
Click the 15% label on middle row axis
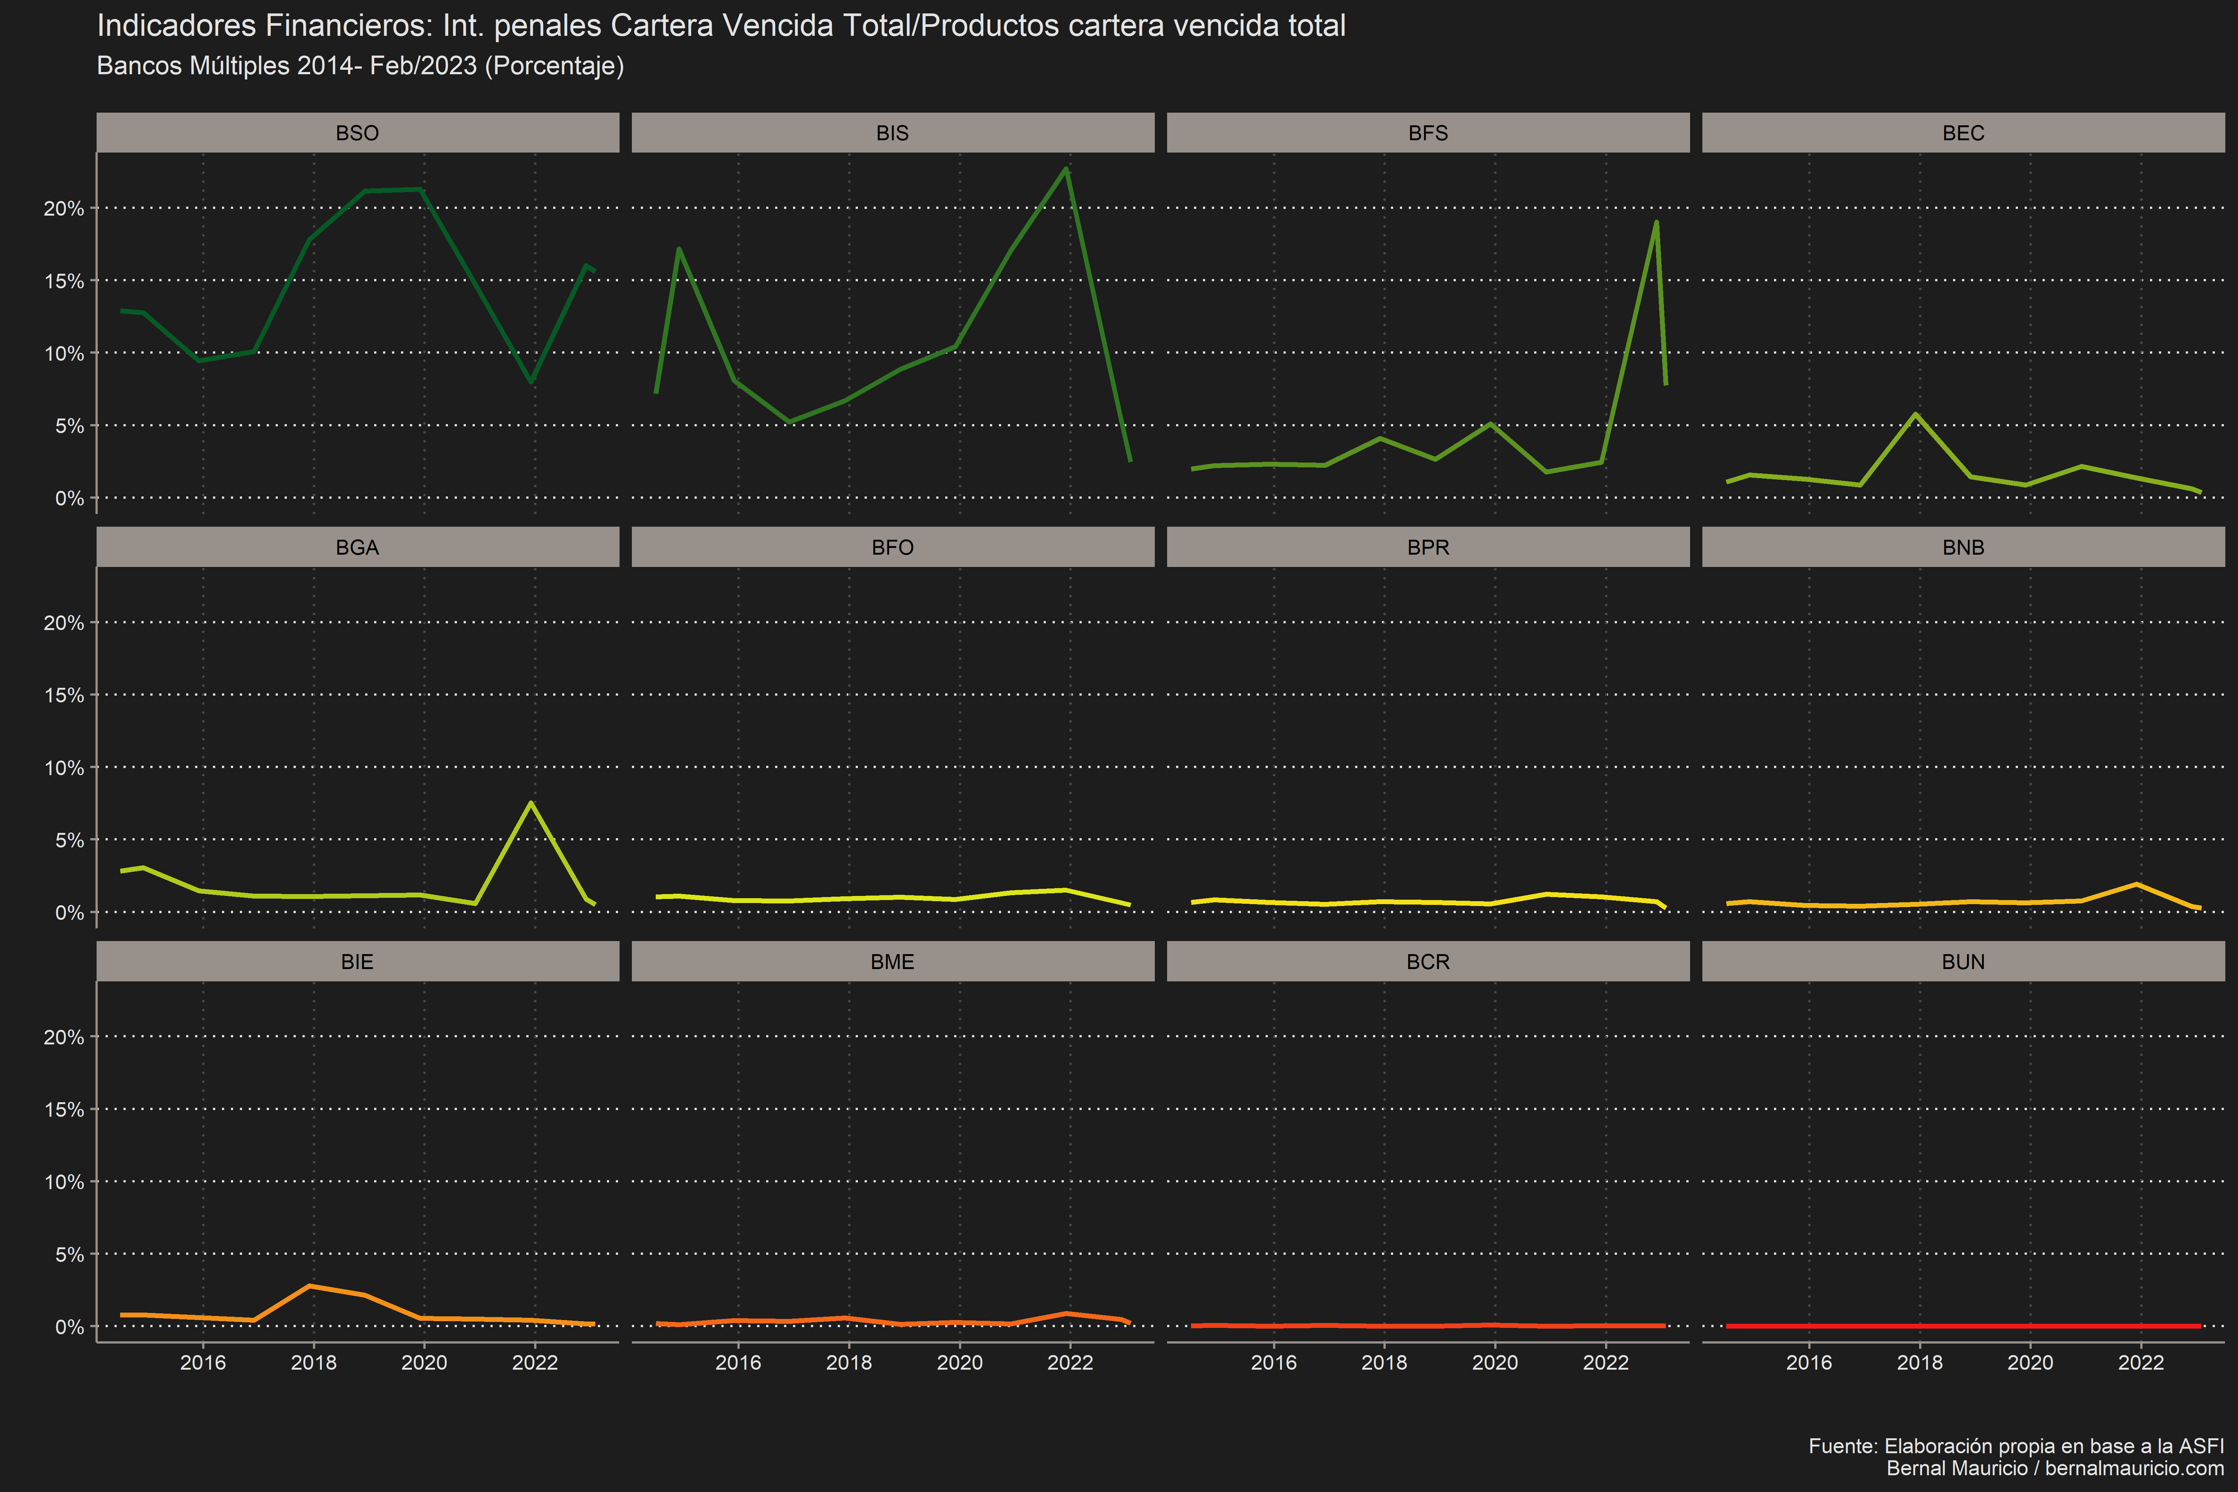point(64,696)
